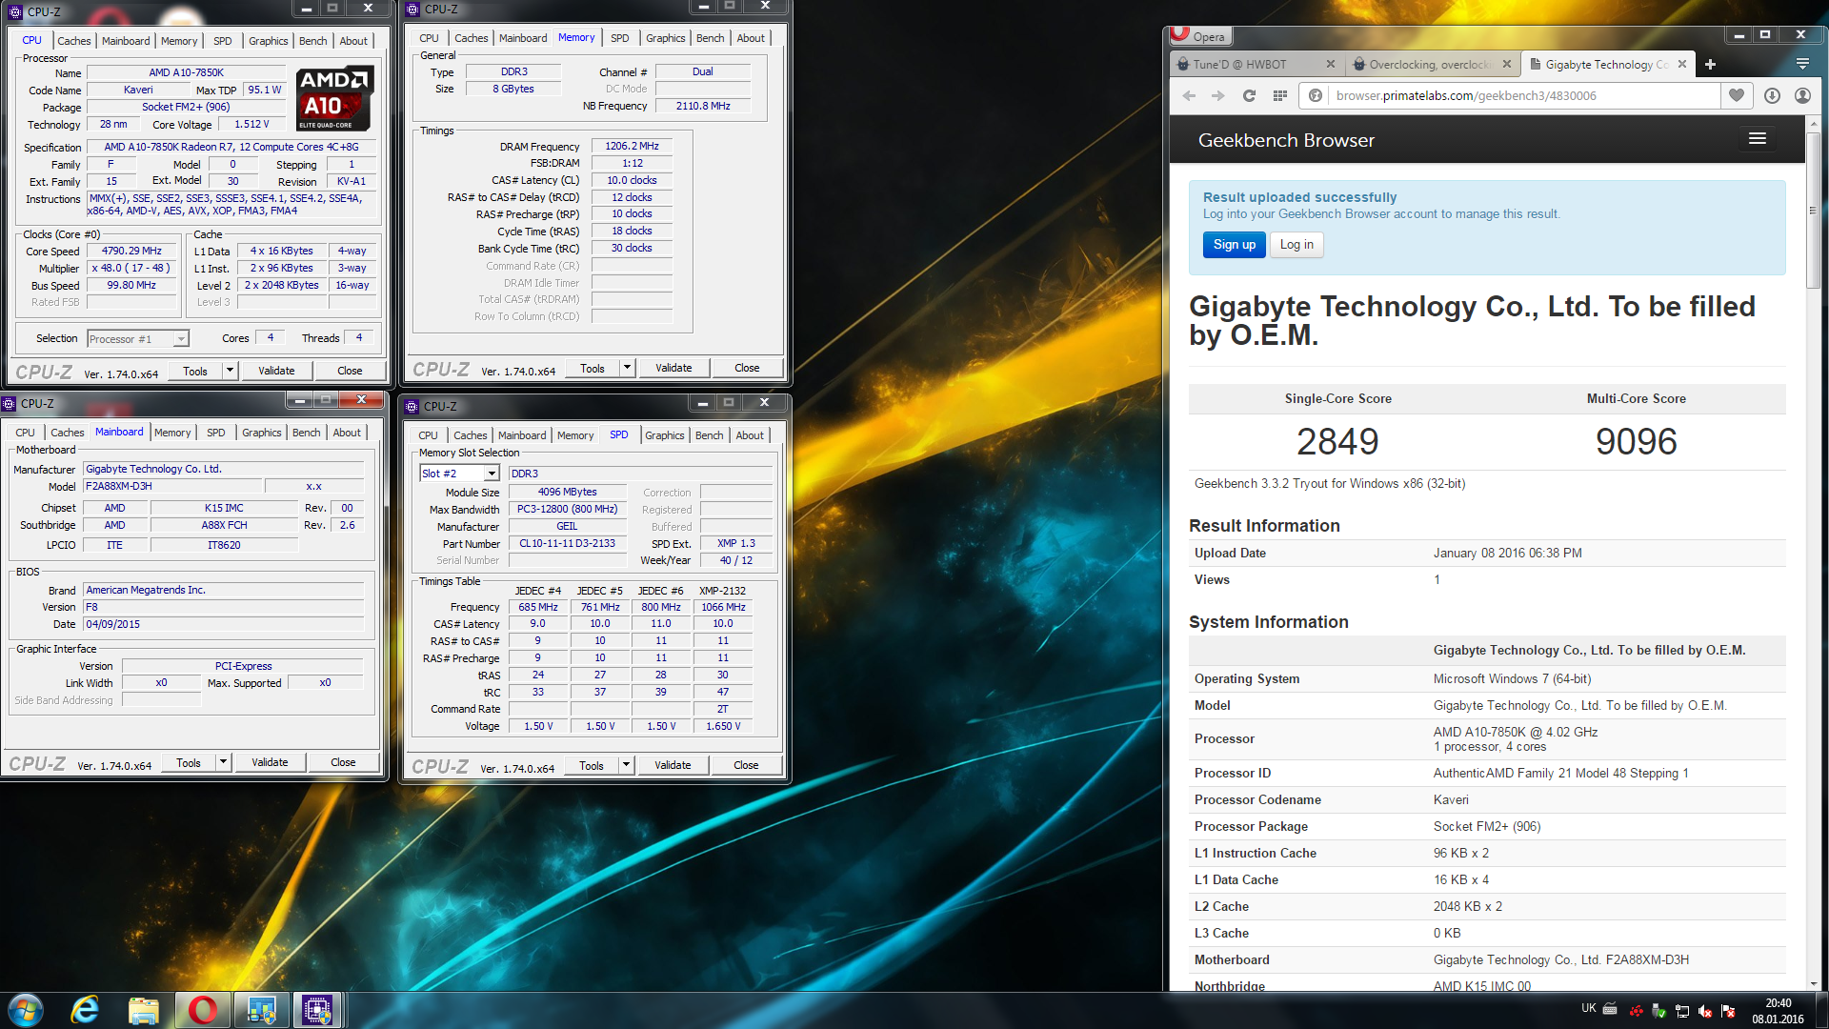The image size is (1829, 1029).
Task: Switch to the Tune'D @ HWBOT tab
Action: tap(1248, 65)
